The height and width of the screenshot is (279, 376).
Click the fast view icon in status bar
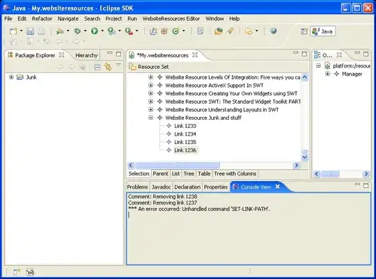click(x=17, y=272)
